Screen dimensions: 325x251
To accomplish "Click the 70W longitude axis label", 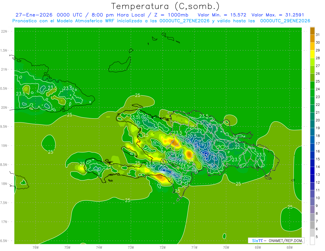I will 226,247.
